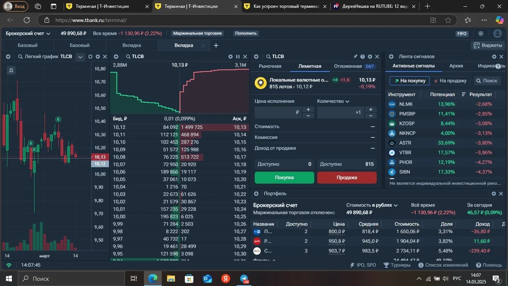Decrease Количество with the minus stepper
Screen dimensions: 508x286
(x=370, y=116)
